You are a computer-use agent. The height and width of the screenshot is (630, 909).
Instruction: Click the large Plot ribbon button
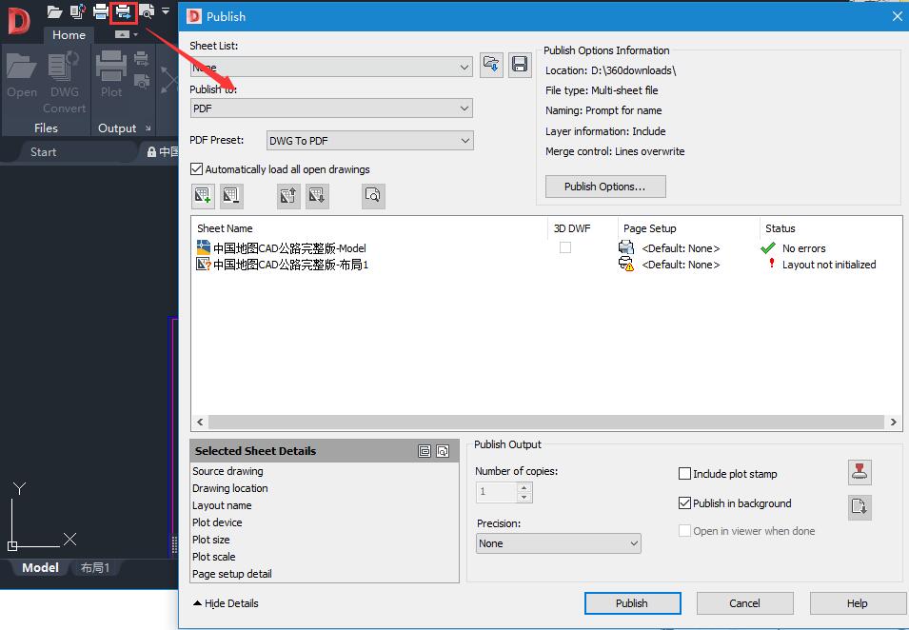click(110, 75)
